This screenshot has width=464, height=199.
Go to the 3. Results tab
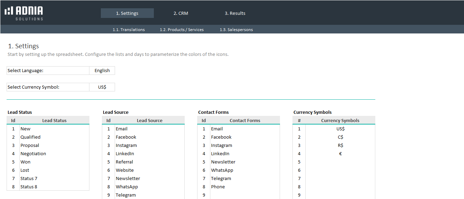pos(235,13)
